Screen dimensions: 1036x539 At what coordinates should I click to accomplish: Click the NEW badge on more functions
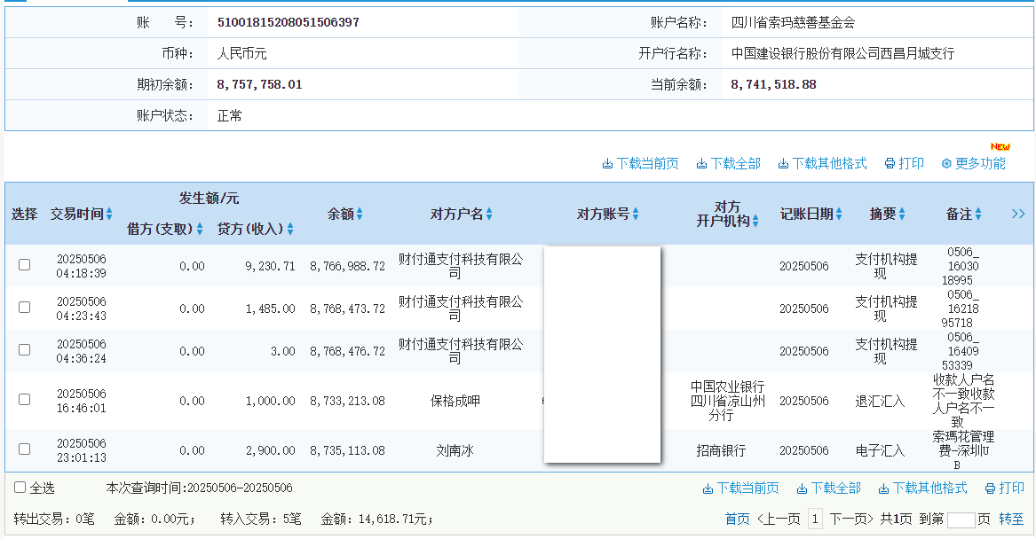pyautogui.click(x=1001, y=145)
